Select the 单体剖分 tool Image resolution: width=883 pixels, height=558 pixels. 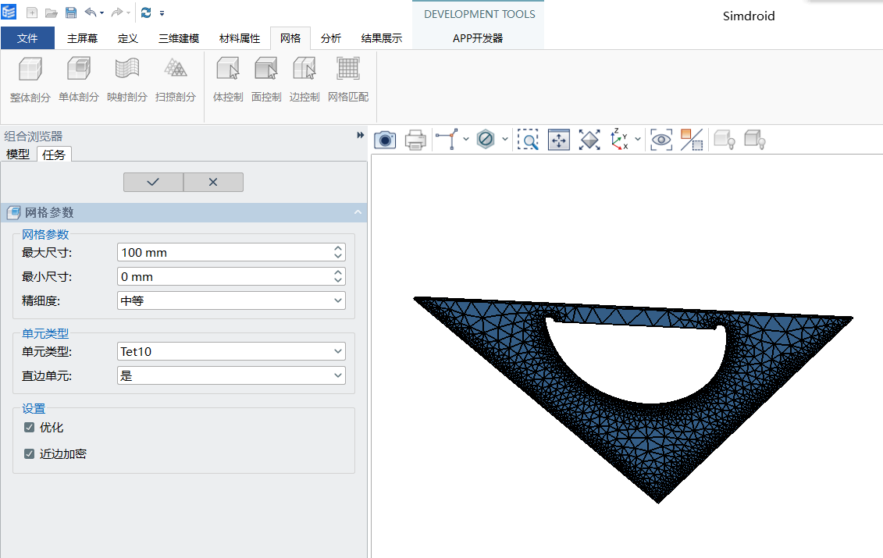(79, 80)
